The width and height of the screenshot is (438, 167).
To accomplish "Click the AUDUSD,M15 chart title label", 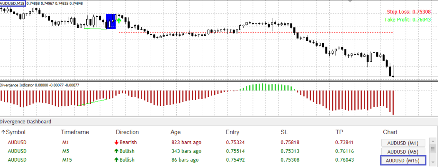I will click(x=13, y=3).
